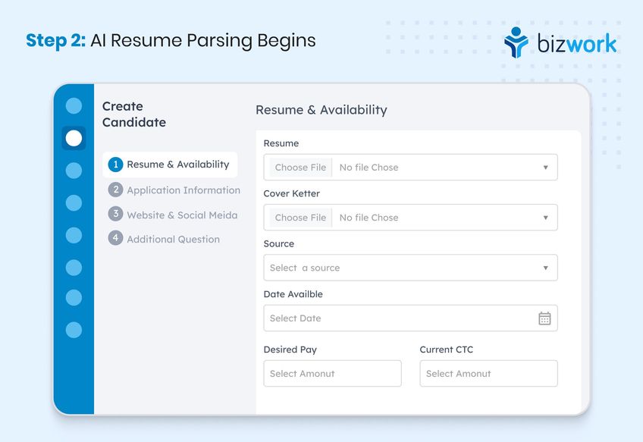
Task: Switch to Website & Social Media step
Action: (180, 215)
